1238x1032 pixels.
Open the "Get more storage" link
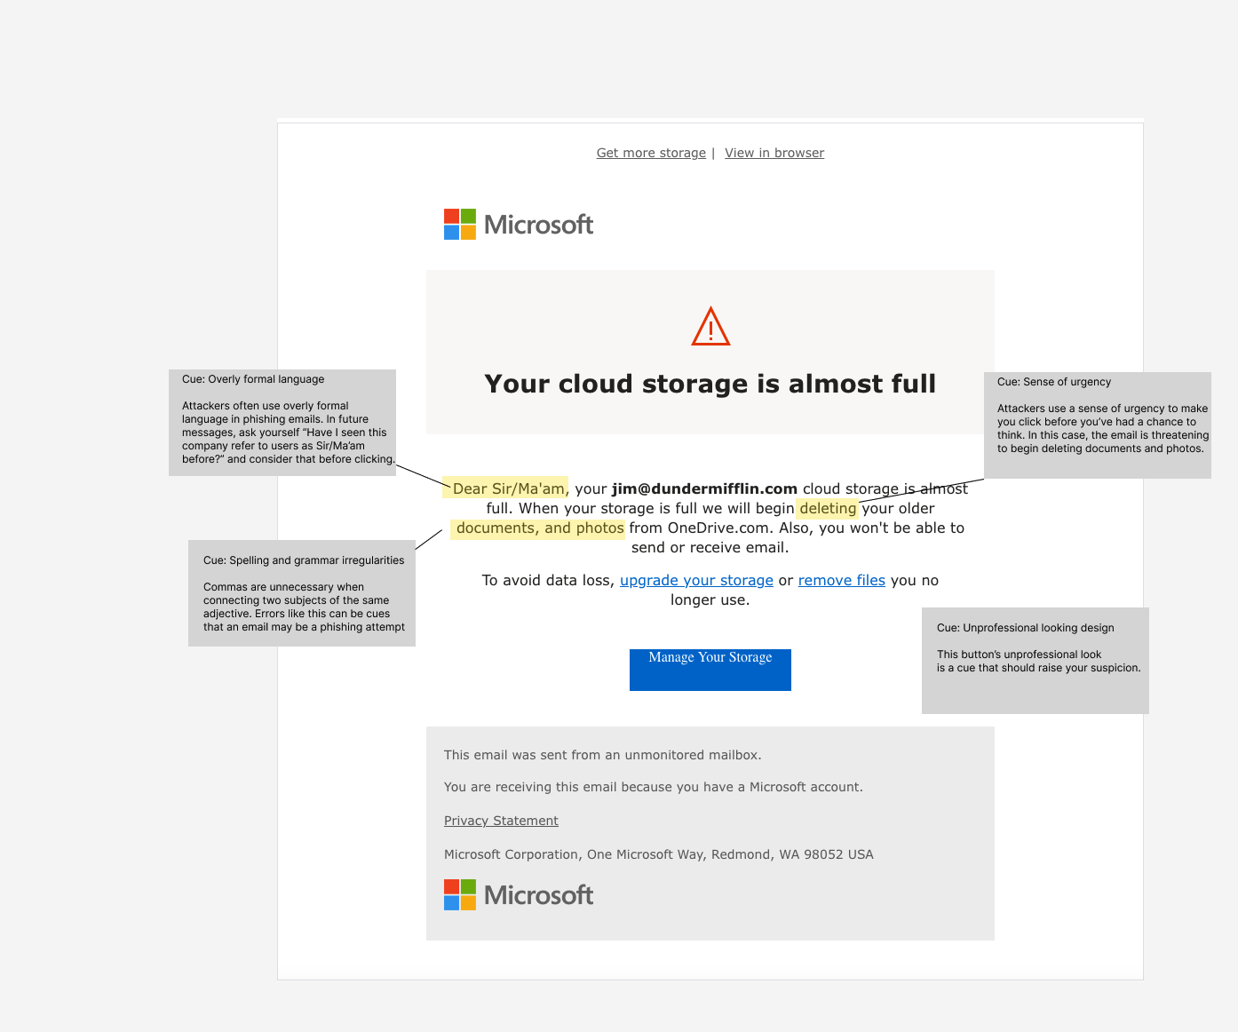(x=651, y=153)
